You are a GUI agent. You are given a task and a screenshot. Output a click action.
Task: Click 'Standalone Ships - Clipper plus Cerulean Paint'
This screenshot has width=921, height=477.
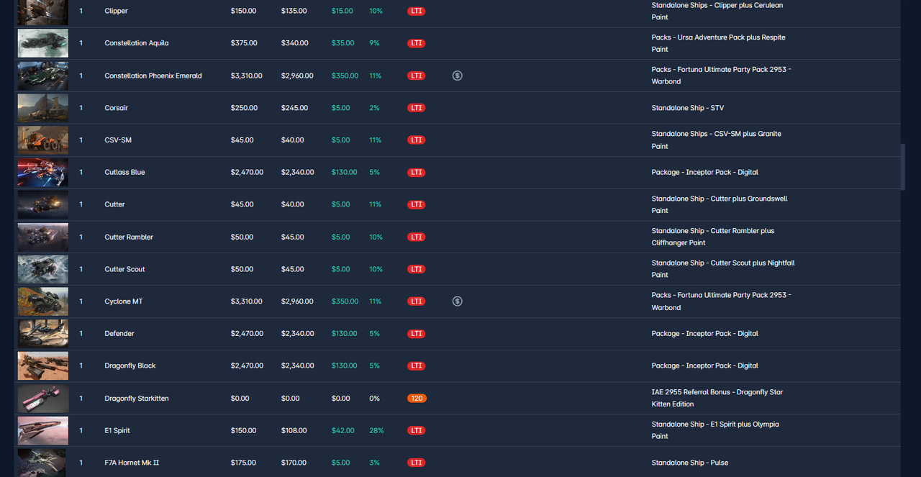click(x=717, y=12)
